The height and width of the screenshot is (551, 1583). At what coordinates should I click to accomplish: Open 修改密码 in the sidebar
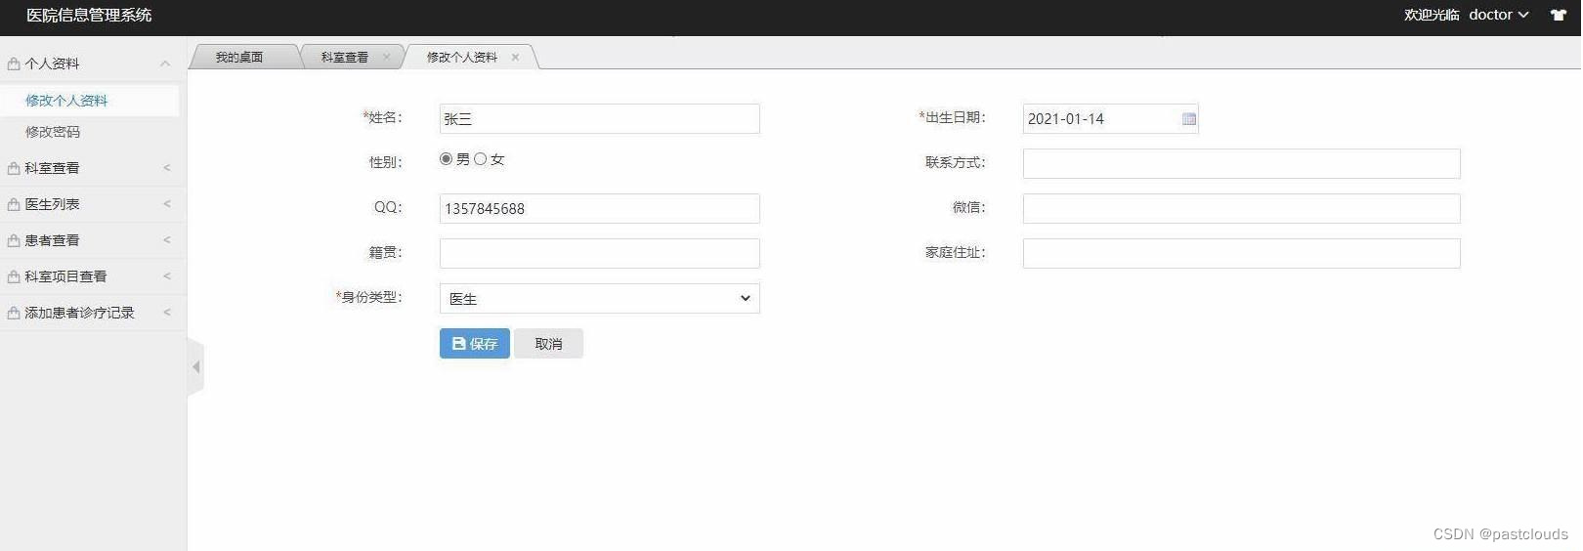point(53,132)
